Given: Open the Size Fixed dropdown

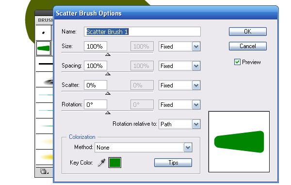Looking at the screenshot, I should coord(179,47).
